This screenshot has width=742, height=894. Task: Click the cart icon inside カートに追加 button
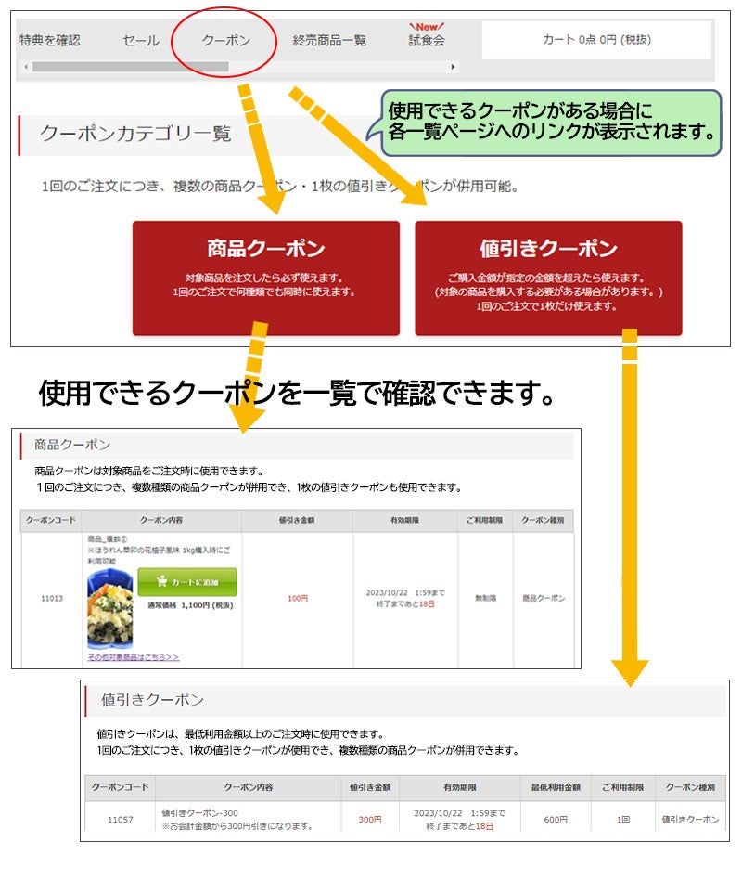tap(161, 581)
